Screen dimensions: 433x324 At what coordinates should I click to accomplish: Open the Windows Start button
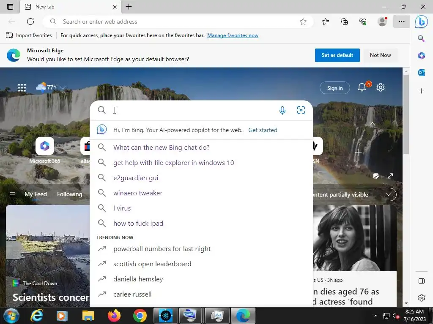(x=11, y=316)
